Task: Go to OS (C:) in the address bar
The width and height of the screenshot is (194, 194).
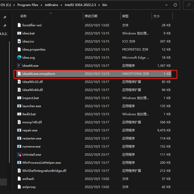Action: [x=5, y=5]
